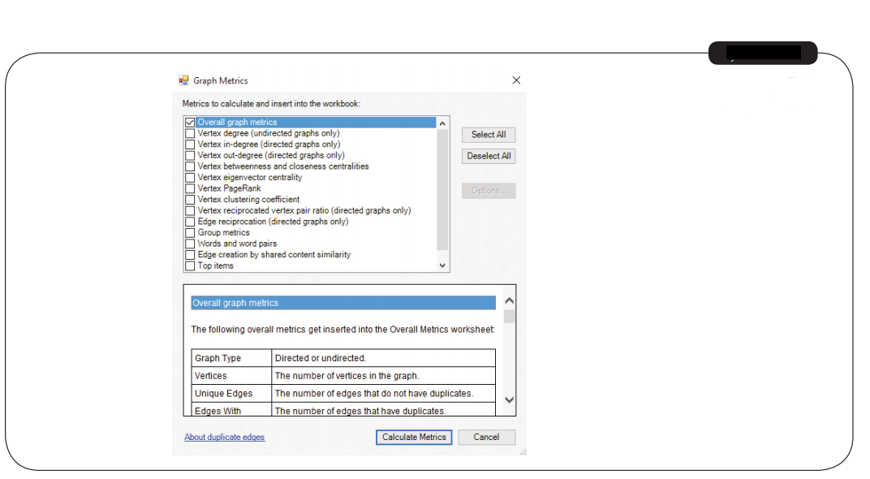This screenshot has height=479, width=870.
Task: Tick Edge reciprocation (directed graphs only)
Action: point(190,222)
